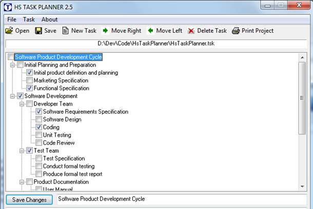Collapse the Software Development node
This screenshot has height=209, width=313.
(13, 96)
